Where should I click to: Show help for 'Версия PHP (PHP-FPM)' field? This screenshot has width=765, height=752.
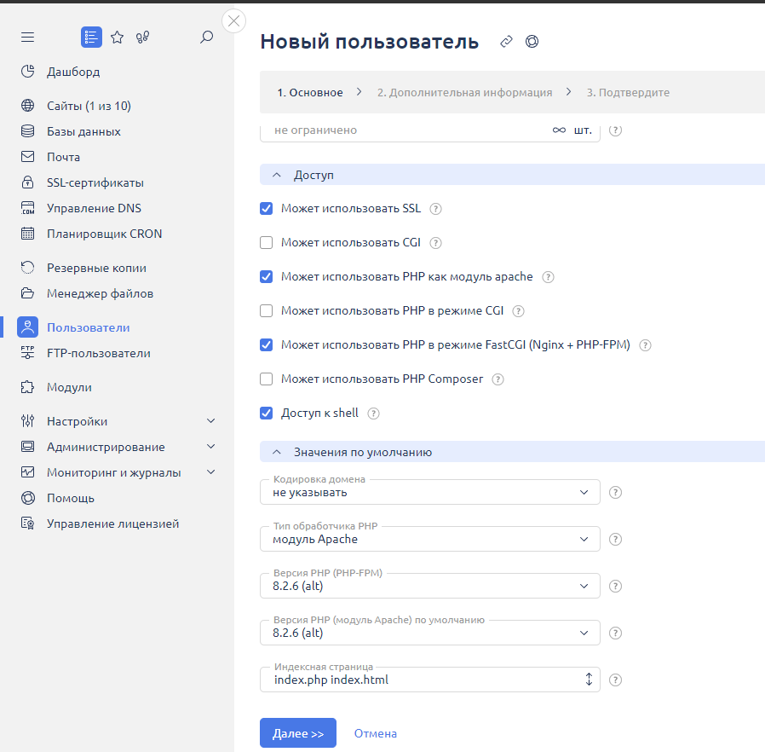pos(616,587)
